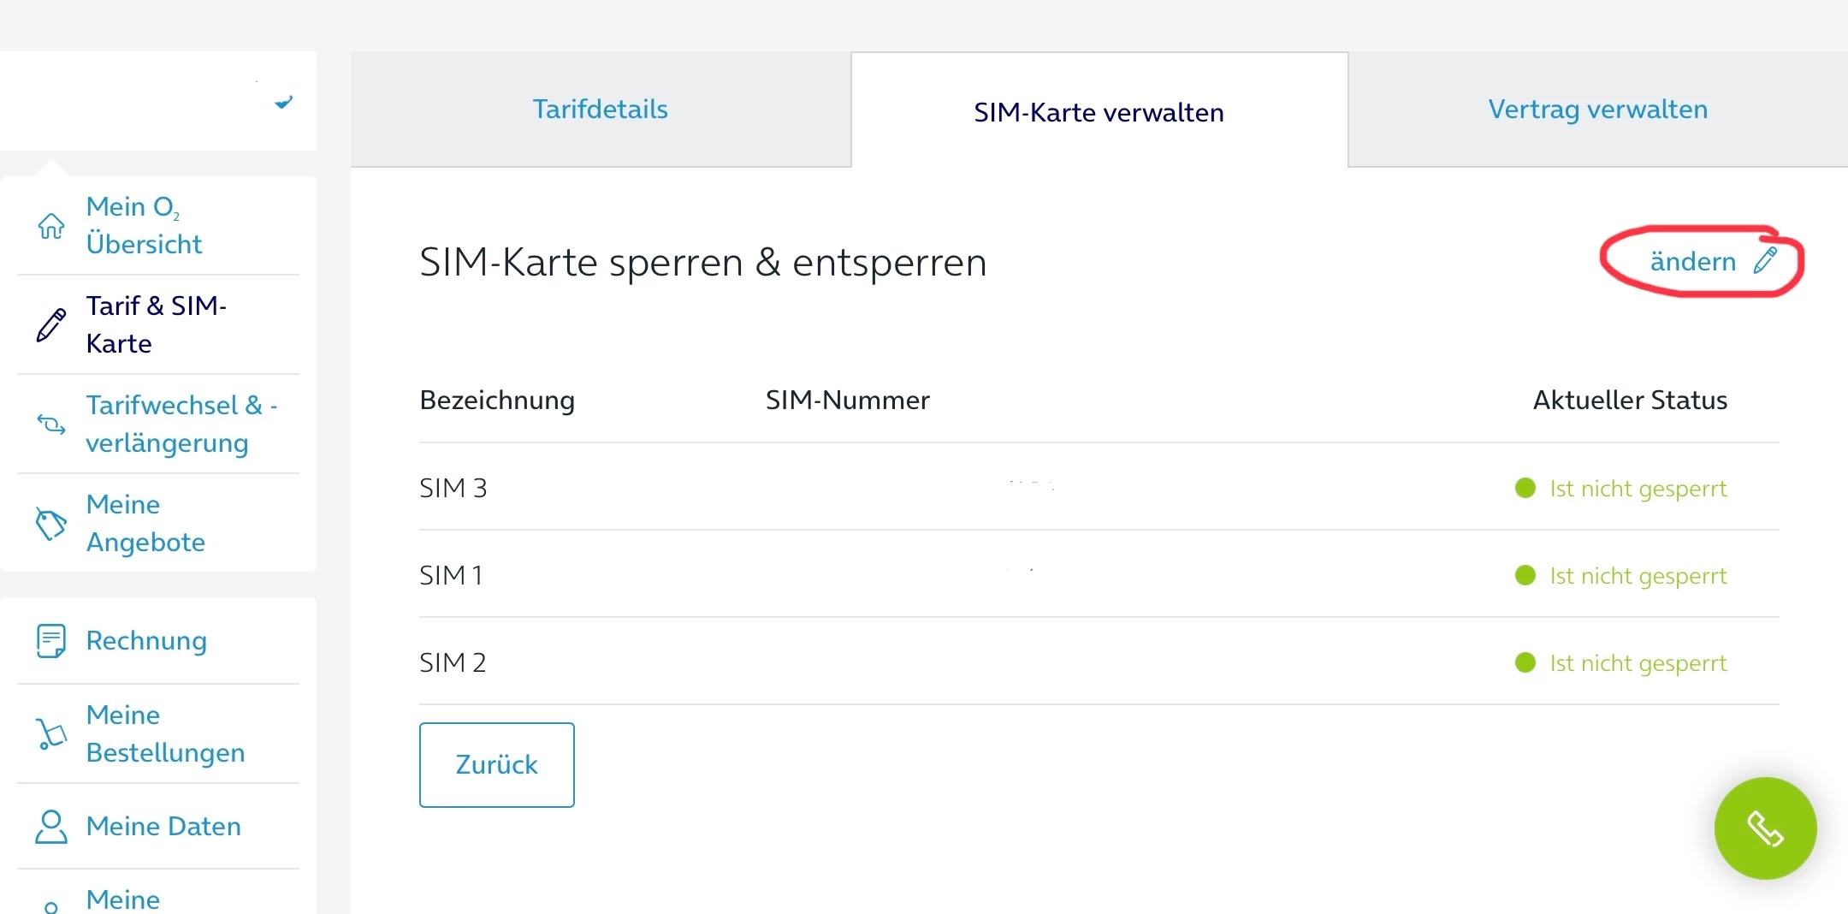The width and height of the screenshot is (1848, 914).
Task: Select the SIM 1 row label
Action: (451, 575)
